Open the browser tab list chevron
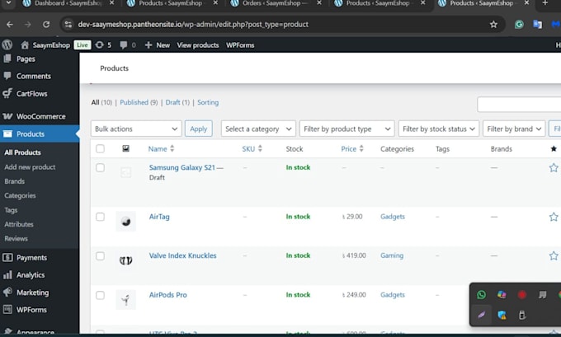 8,2
